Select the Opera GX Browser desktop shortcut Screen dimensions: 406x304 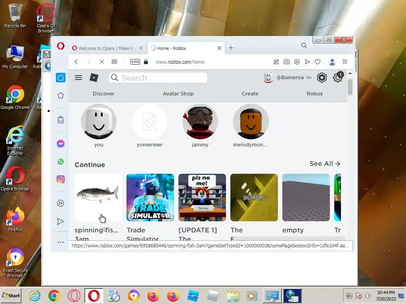coord(46,18)
